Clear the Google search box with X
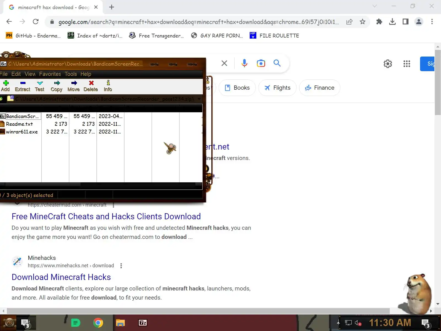 click(224, 63)
